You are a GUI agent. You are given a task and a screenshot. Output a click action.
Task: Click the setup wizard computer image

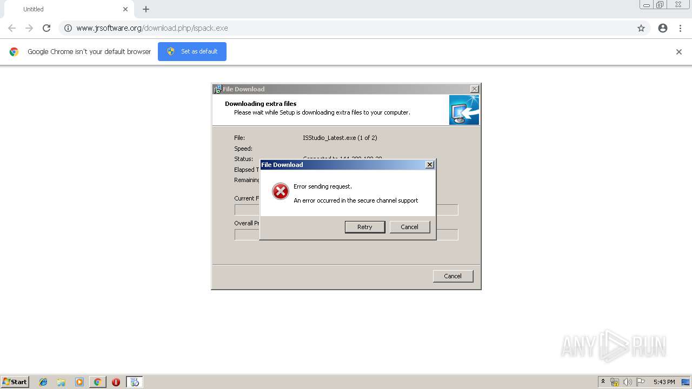(x=464, y=110)
